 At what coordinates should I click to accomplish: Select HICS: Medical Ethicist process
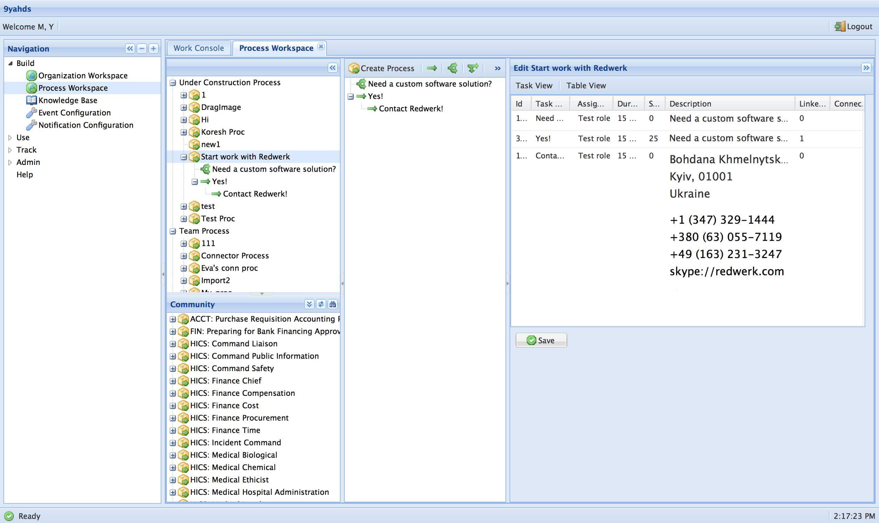(x=229, y=480)
